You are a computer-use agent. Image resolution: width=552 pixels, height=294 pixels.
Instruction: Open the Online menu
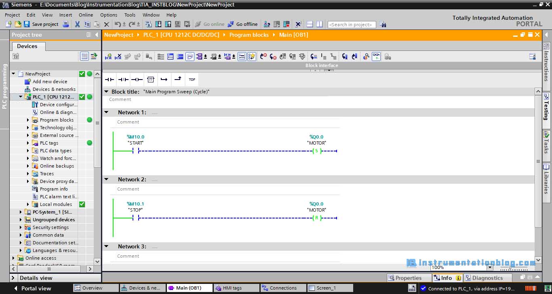(86, 15)
